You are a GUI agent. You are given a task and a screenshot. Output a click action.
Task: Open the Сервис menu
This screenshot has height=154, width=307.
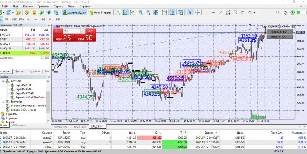(x=58, y=6)
